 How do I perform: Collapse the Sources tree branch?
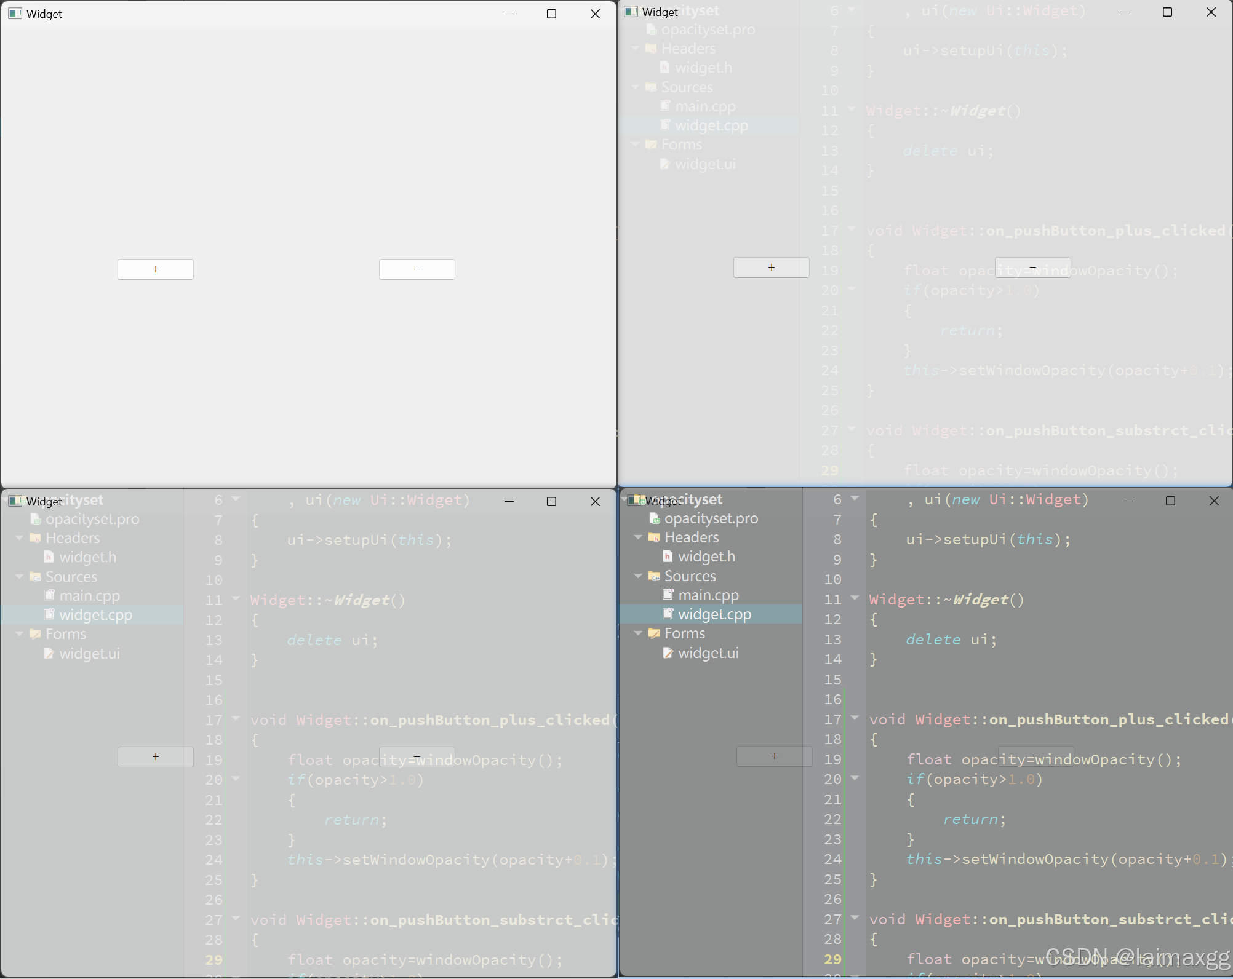click(x=639, y=576)
